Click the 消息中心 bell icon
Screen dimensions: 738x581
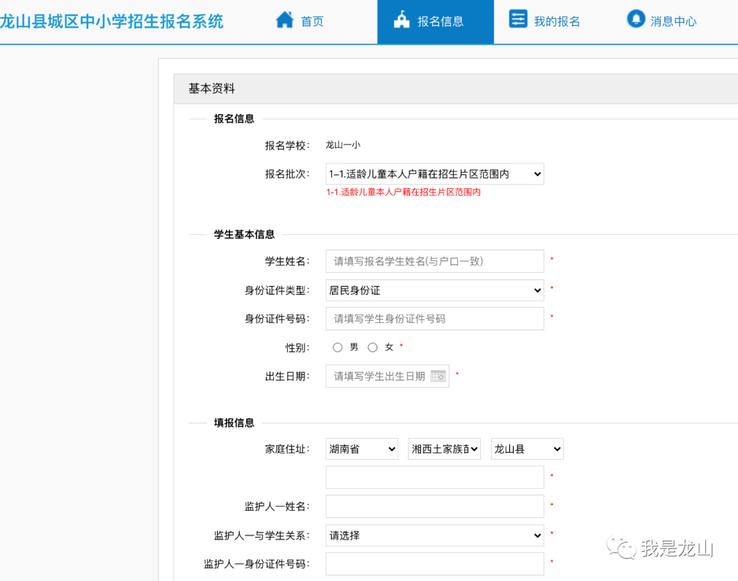click(636, 19)
